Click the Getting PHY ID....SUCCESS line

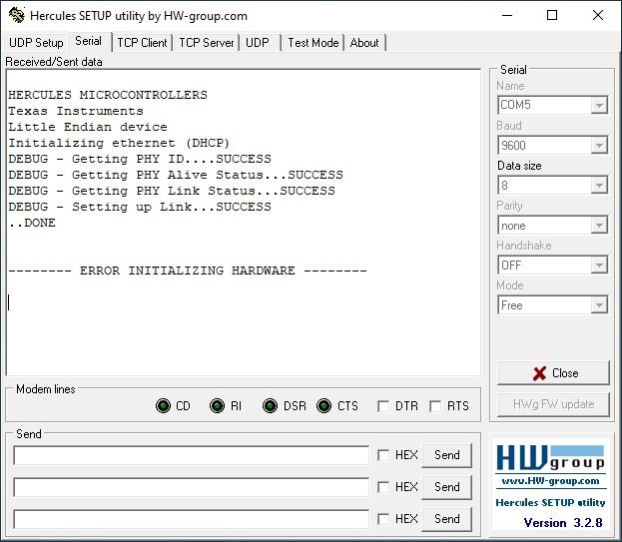140,159
